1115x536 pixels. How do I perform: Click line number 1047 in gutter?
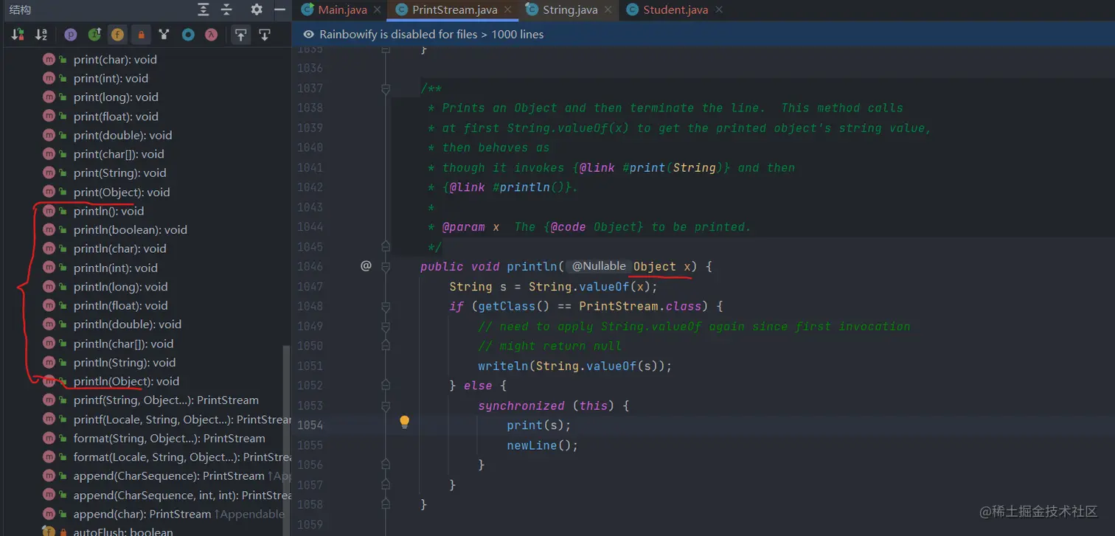pos(309,287)
